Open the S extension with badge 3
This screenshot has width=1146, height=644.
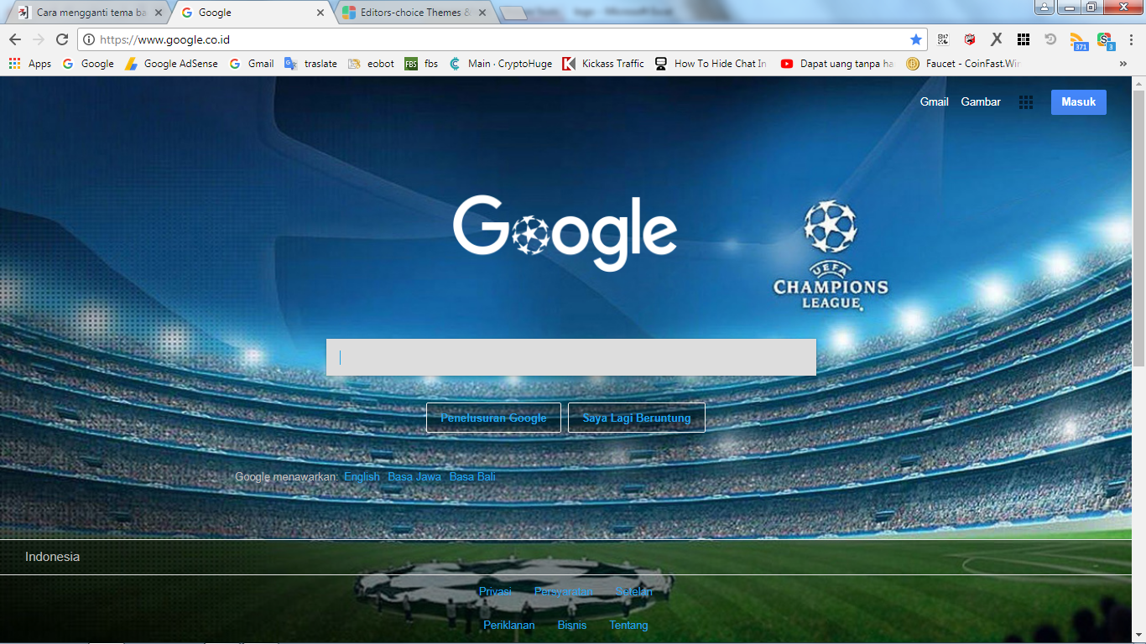(1105, 40)
